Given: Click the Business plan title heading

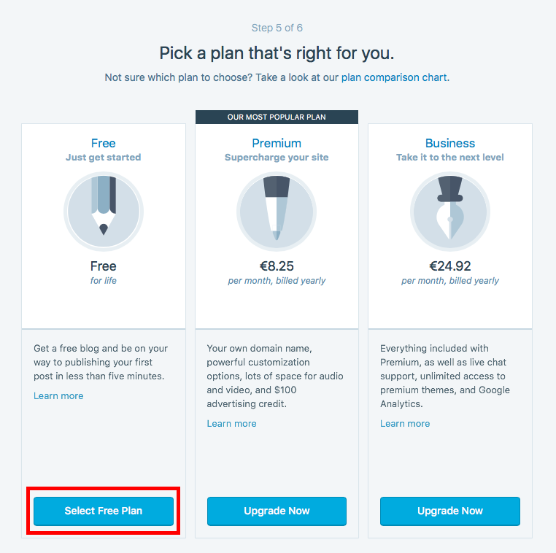Looking at the screenshot, I should pyautogui.click(x=450, y=143).
